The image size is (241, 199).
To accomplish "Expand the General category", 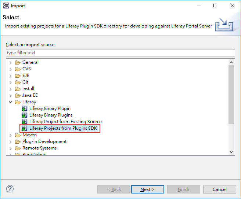I will pos(10,63).
